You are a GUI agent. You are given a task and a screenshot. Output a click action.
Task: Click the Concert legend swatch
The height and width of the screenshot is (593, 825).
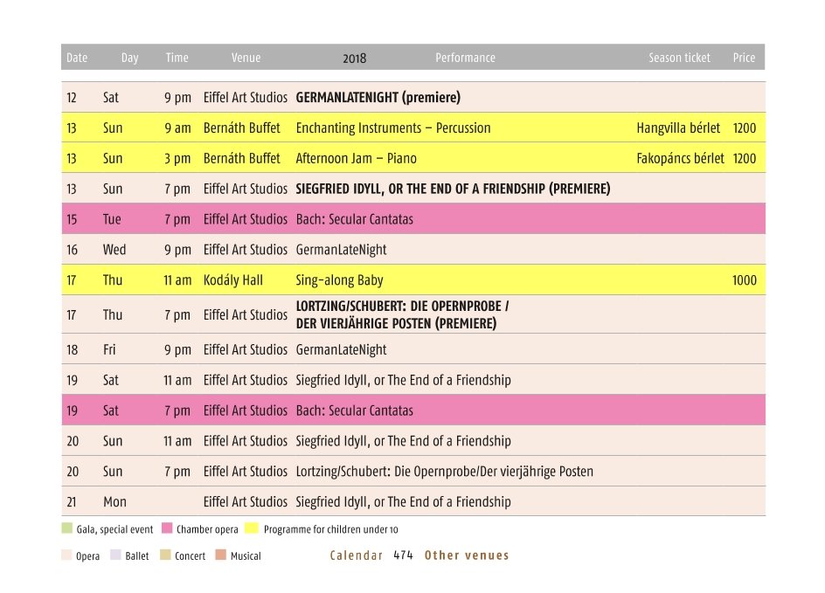pyautogui.click(x=165, y=555)
